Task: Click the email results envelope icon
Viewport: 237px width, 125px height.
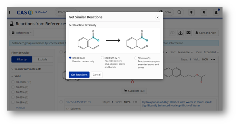Action: tap(188, 33)
